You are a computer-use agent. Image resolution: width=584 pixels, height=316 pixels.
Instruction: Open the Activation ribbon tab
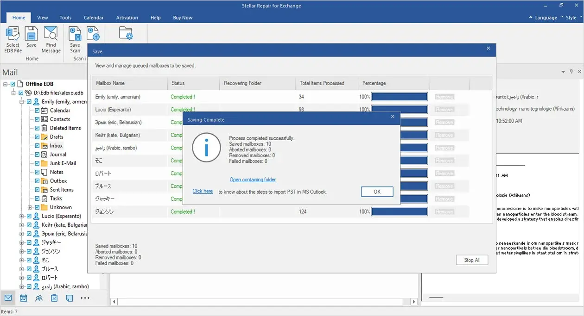pyautogui.click(x=127, y=18)
